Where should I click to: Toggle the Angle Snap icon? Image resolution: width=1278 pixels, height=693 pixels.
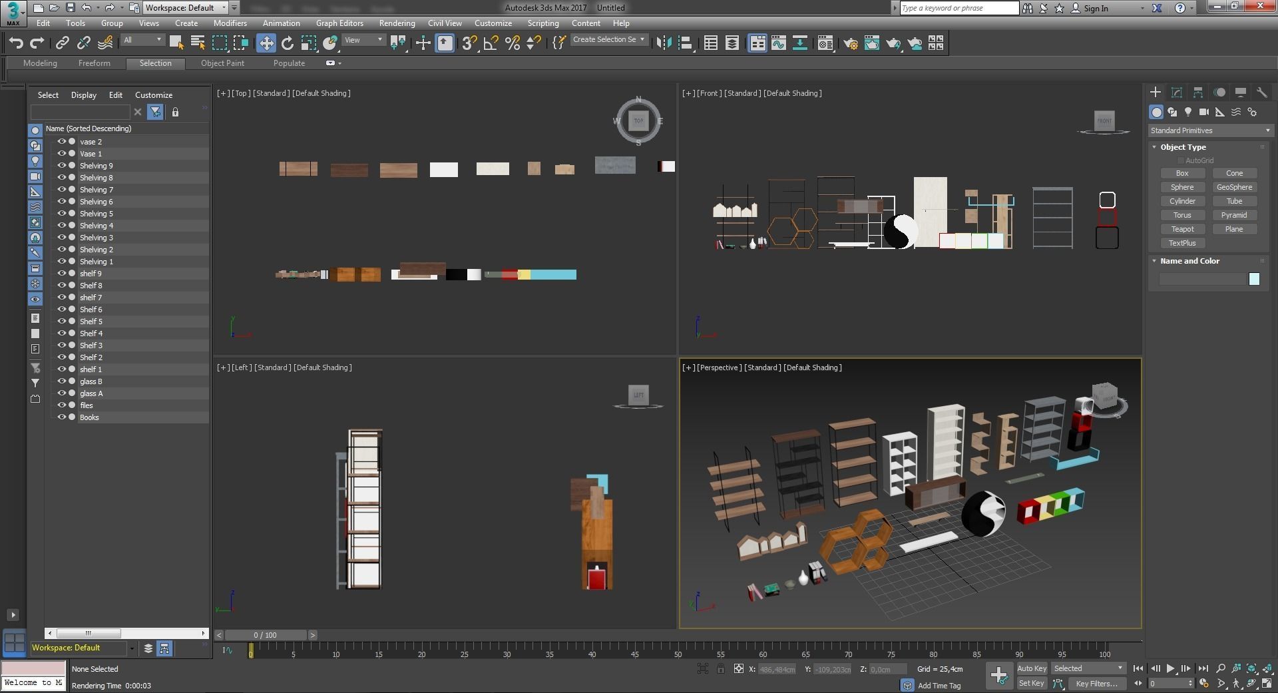491,43
